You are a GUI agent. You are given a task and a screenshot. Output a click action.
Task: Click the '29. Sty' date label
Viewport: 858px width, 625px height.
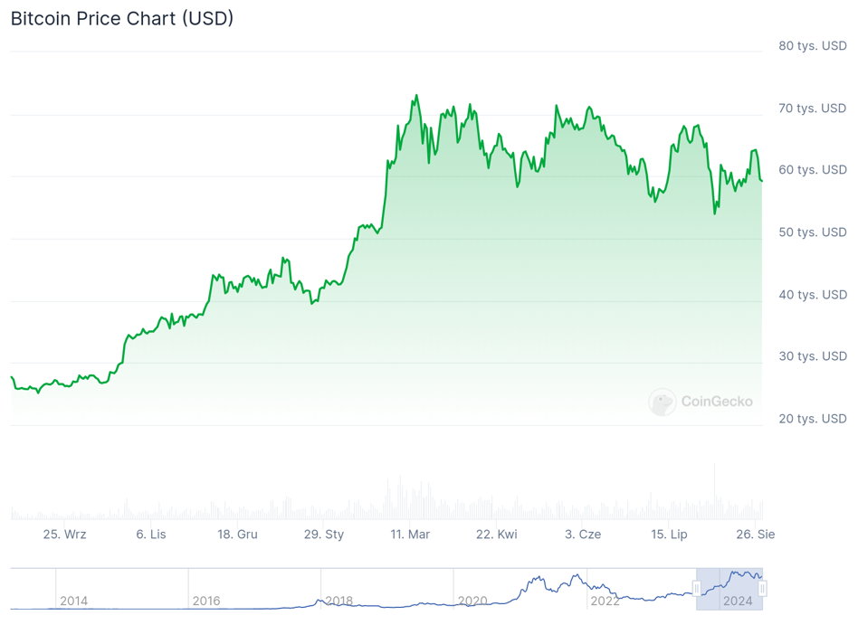tap(324, 535)
